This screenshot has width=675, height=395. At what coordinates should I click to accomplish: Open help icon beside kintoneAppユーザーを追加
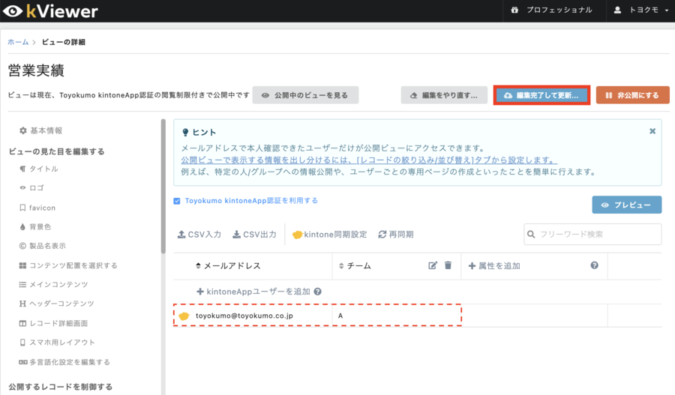click(318, 292)
